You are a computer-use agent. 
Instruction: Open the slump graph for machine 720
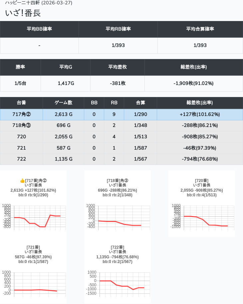coord(202,217)
